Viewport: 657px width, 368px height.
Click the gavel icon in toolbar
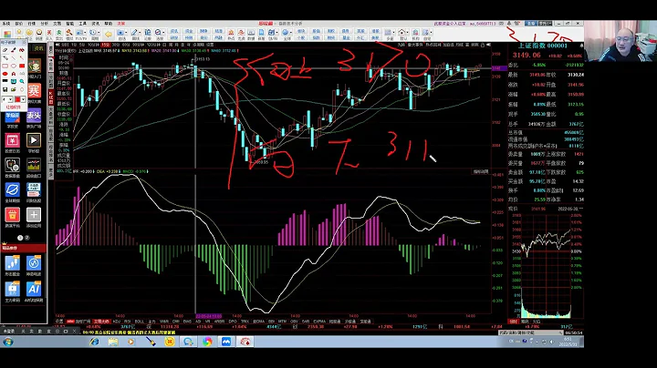pyautogui.click(x=69, y=32)
